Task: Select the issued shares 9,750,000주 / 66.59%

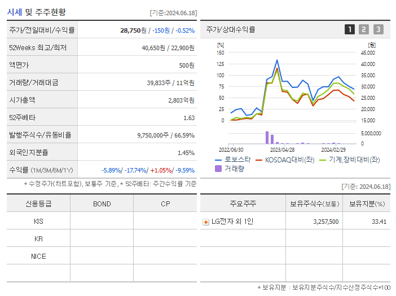Action: pos(166,135)
